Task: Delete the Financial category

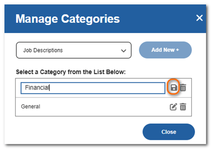Action: (x=183, y=88)
